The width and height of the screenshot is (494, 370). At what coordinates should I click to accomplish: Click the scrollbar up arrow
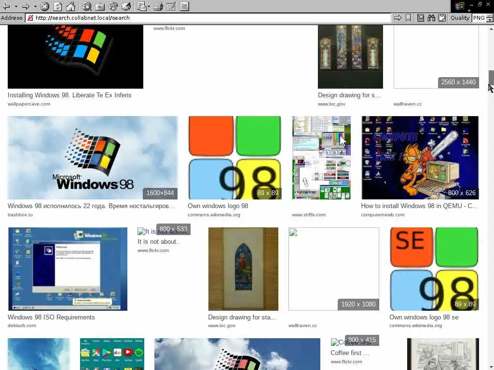pyautogui.click(x=491, y=28)
